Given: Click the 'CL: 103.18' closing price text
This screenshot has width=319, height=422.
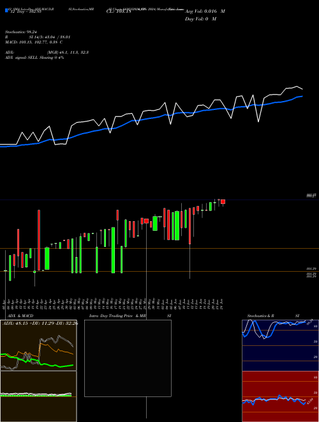Looking at the screenshot, I should [119, 12].
